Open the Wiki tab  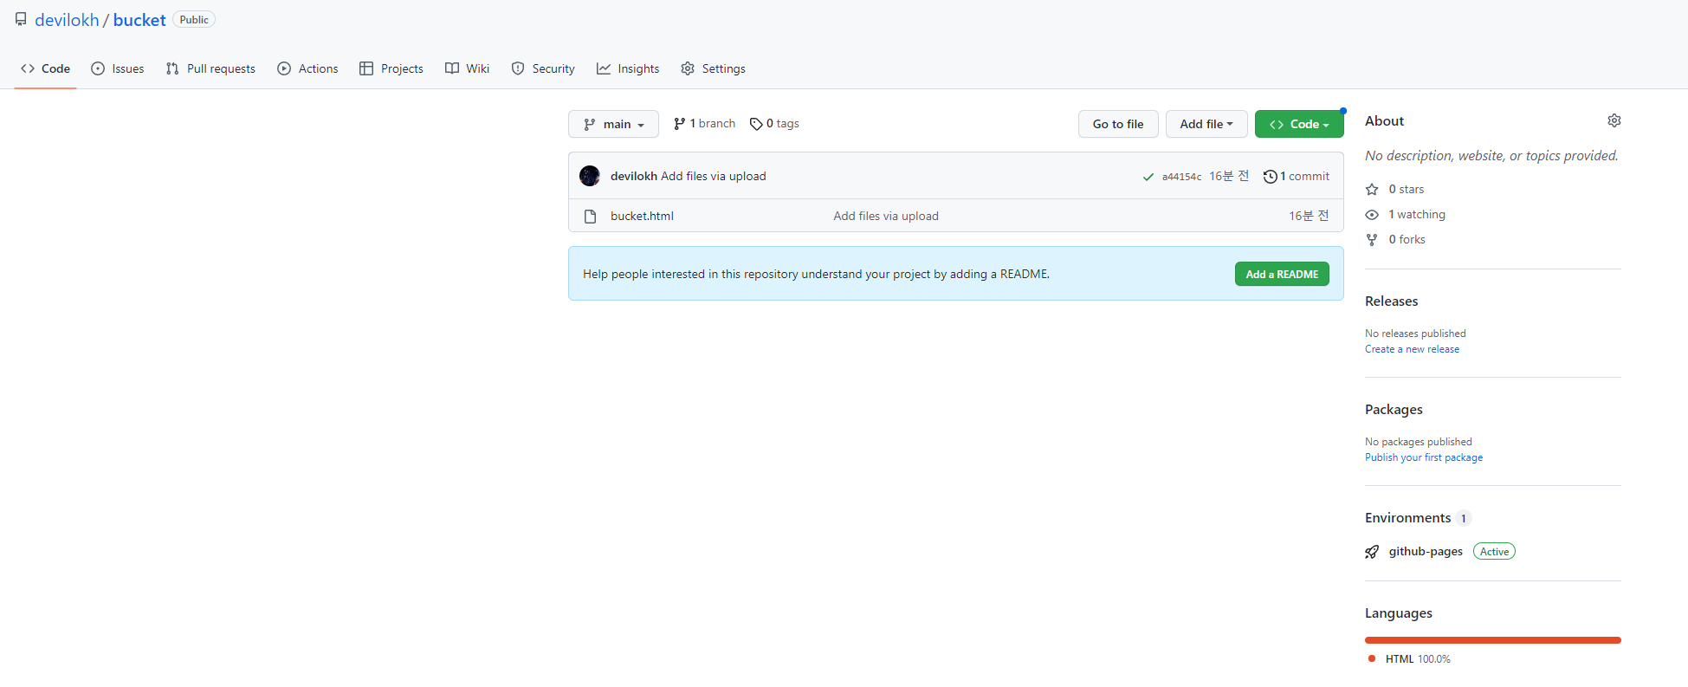pos(468,68)
